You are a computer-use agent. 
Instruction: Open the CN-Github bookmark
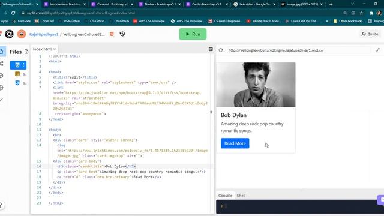(119, 21)
